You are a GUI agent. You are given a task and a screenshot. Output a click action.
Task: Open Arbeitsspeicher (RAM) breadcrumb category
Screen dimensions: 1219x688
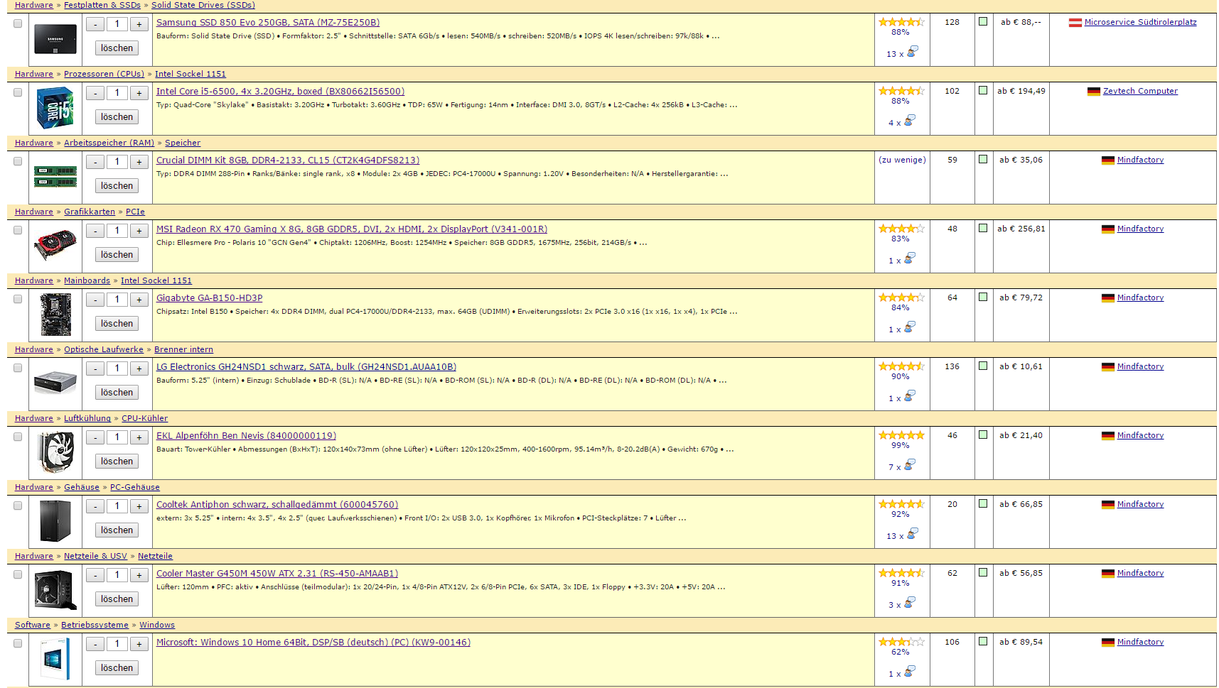[x=109, y=143]
